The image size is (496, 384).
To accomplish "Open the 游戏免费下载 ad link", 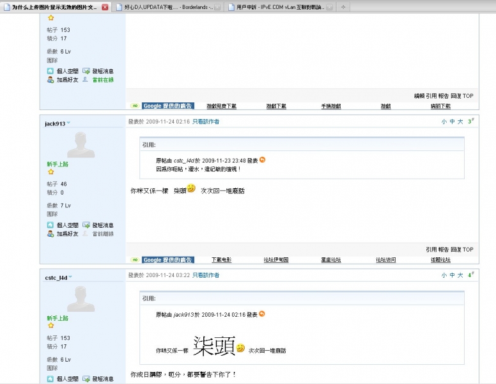I will pos(221,106).
